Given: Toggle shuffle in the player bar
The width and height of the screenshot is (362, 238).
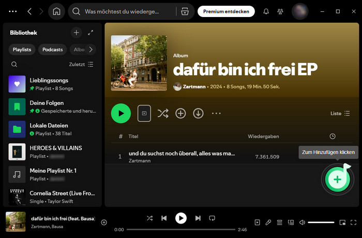Looking at the screenshot, I should (x=150, y=218).
